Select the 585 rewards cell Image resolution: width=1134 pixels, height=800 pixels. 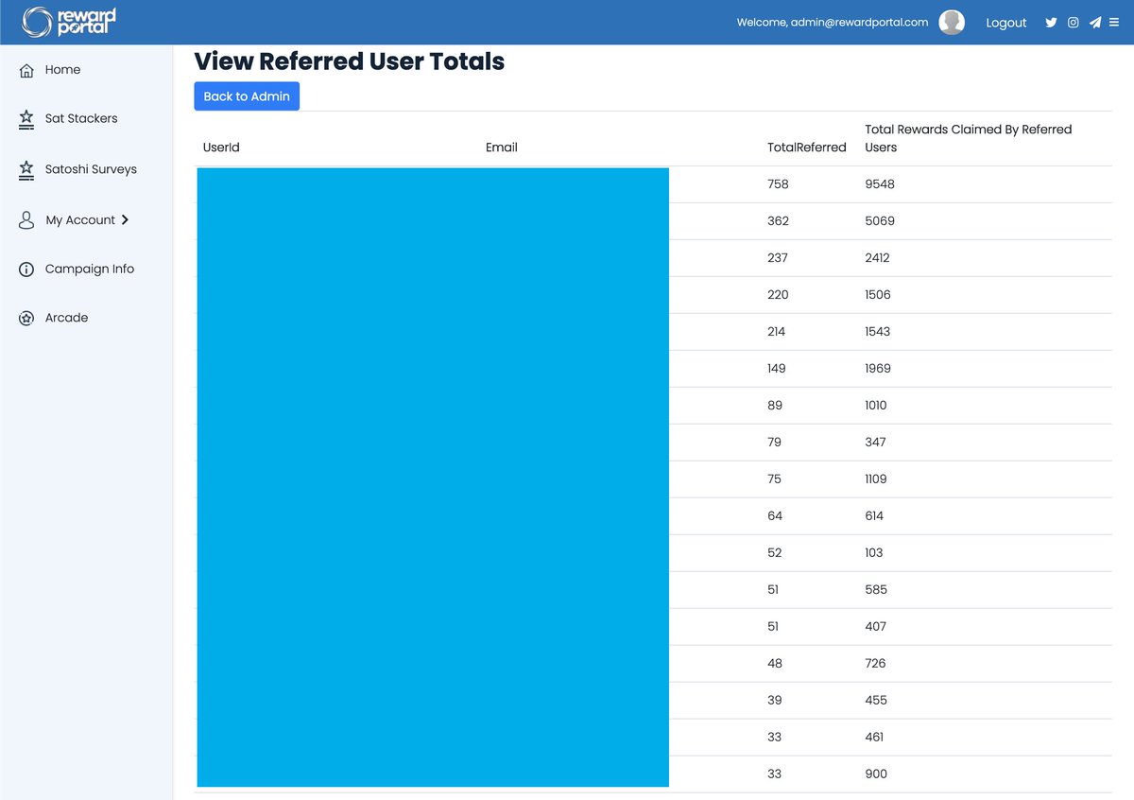[x=876, y=590]
